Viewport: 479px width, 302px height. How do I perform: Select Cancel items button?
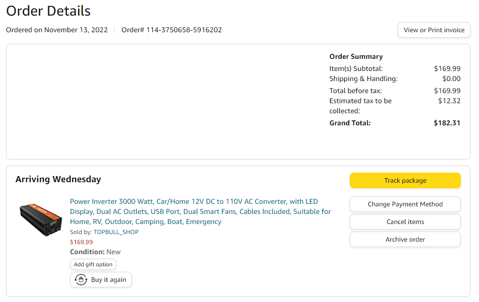pyautogui.click(x=405, y=222)
